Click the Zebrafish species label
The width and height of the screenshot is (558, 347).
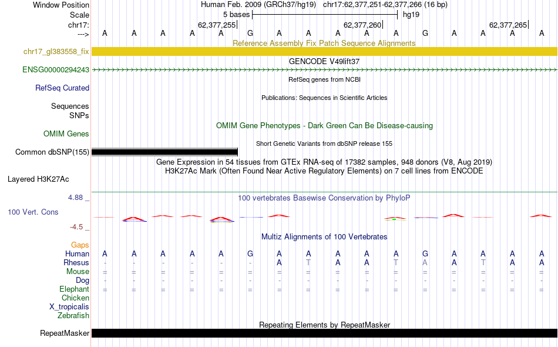pyautogui.click(x=73, y=315)
